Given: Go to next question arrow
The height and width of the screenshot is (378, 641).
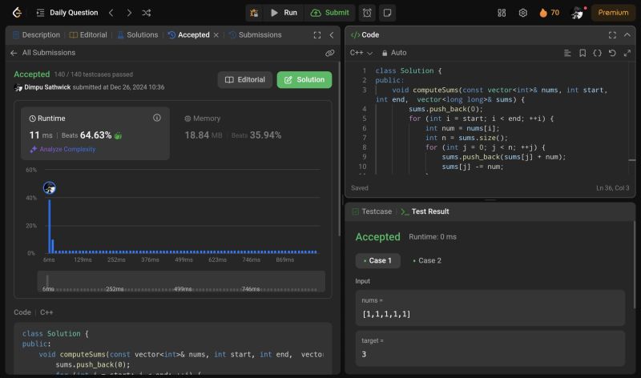Looking at the screenshot, I should point(129,13).
